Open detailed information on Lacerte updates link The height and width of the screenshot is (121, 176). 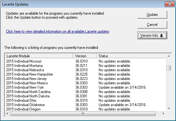coord(58,31)
